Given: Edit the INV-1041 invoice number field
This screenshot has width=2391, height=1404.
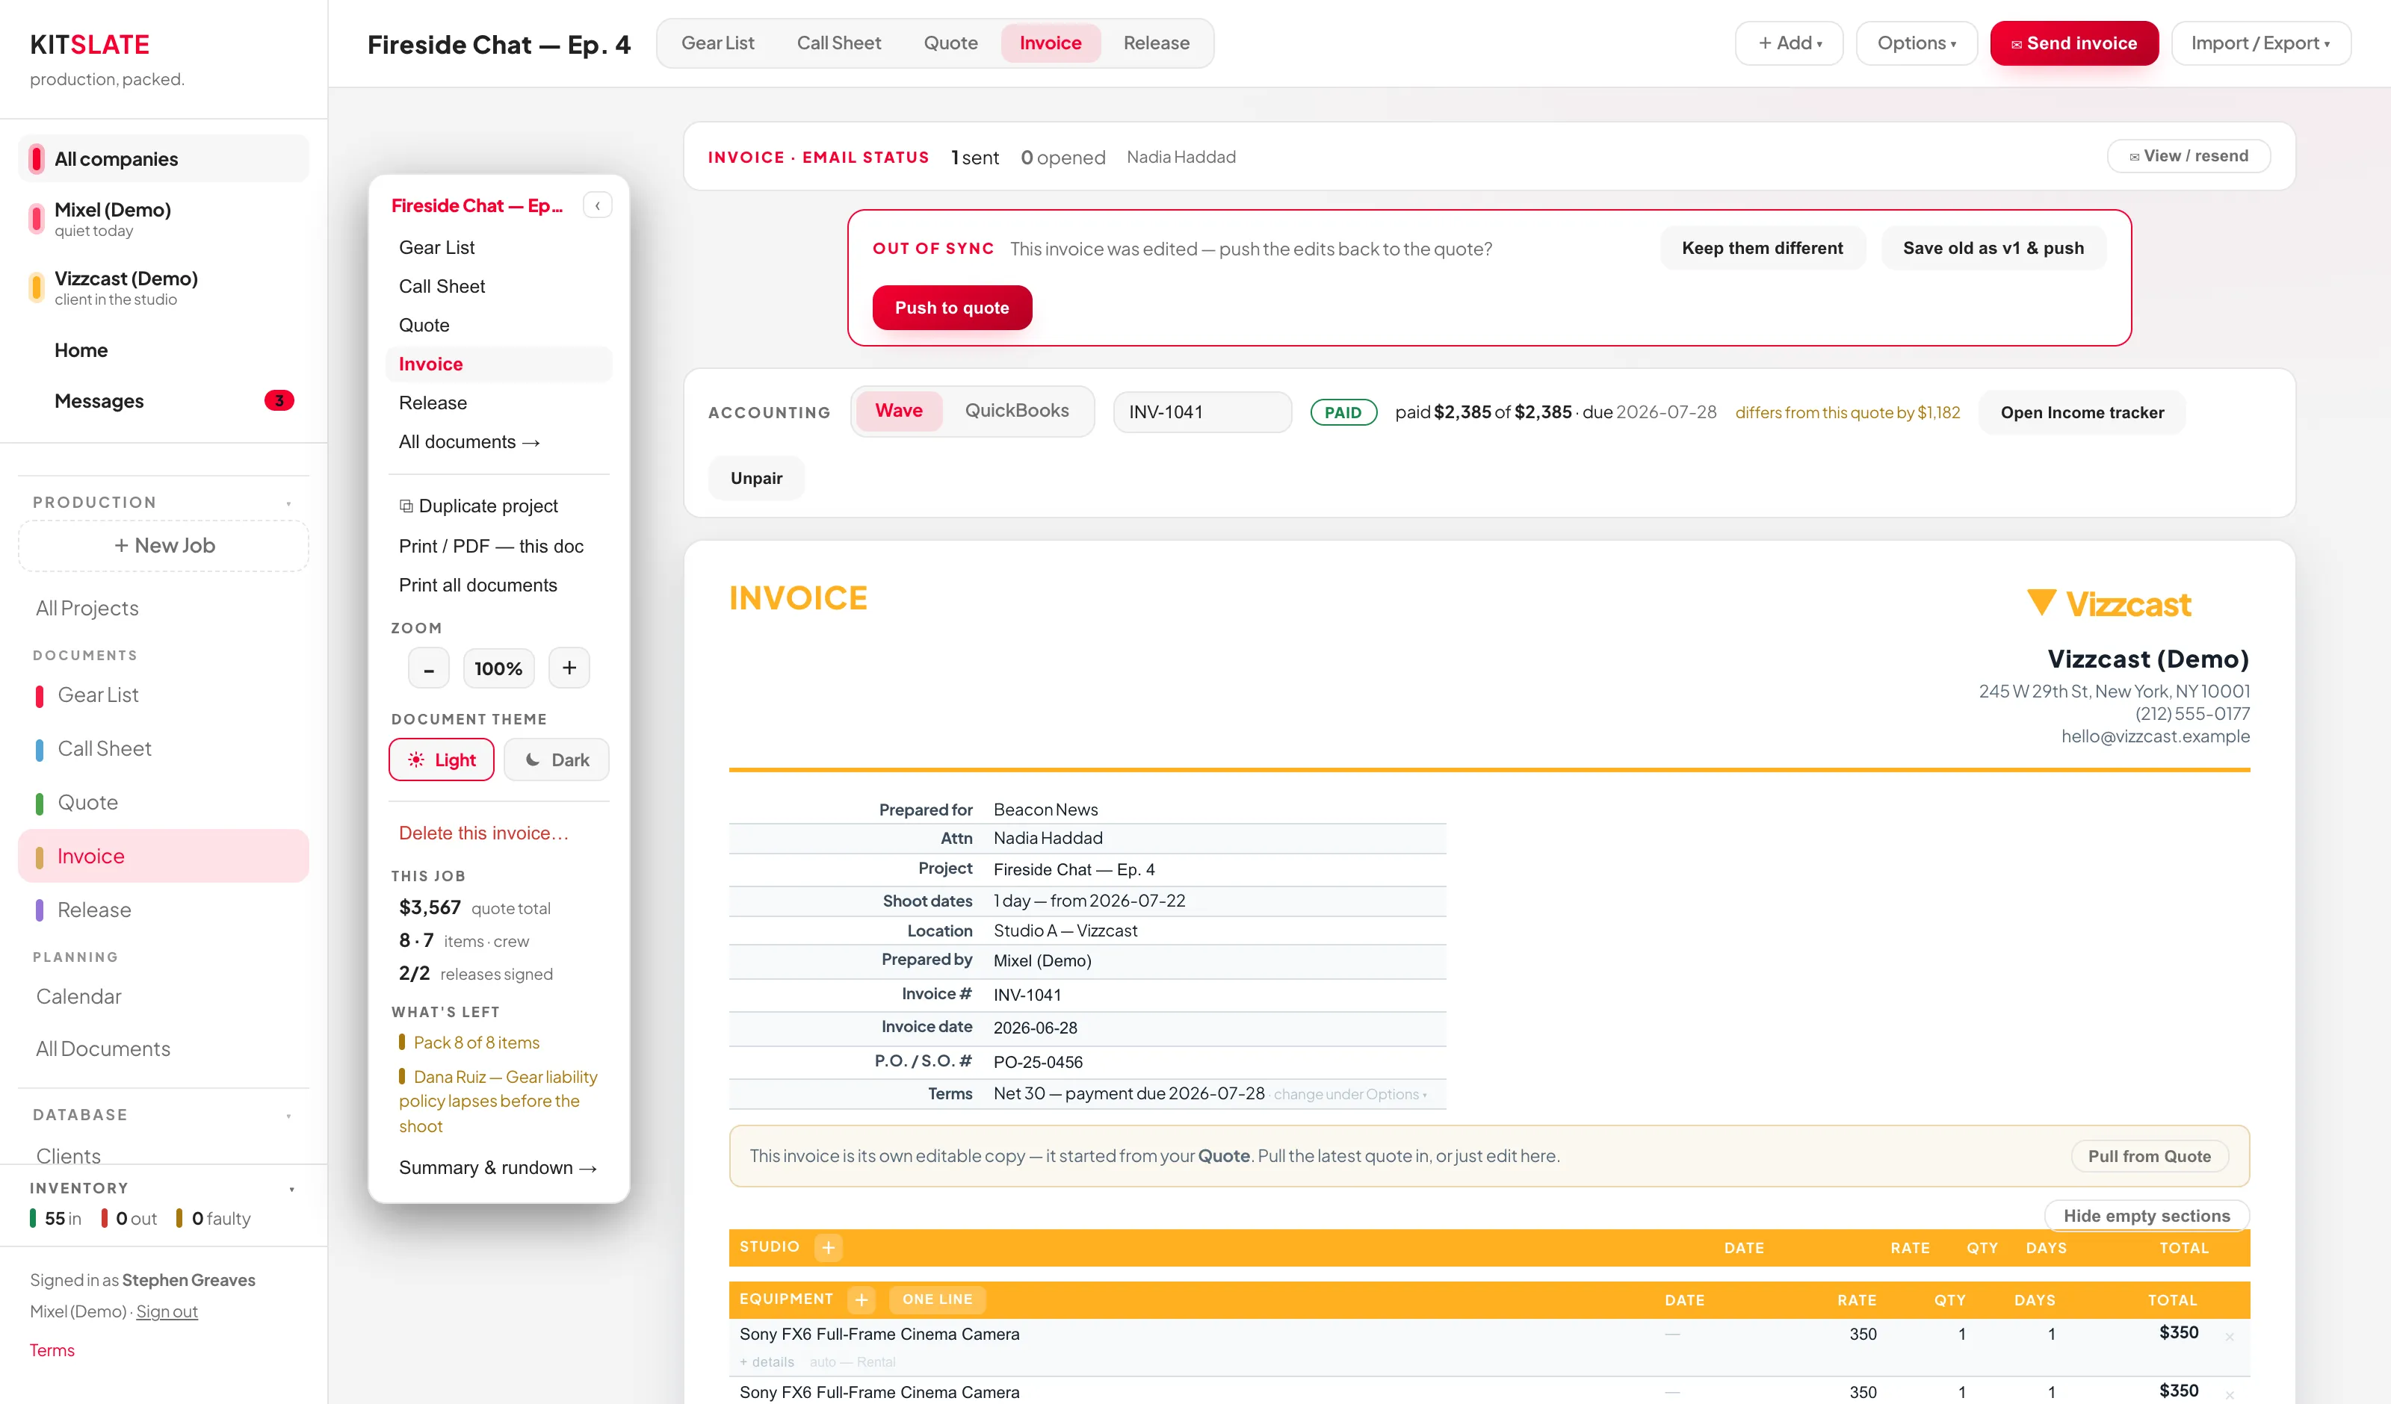Looking at the screenshot, I should click(1202, 411).
